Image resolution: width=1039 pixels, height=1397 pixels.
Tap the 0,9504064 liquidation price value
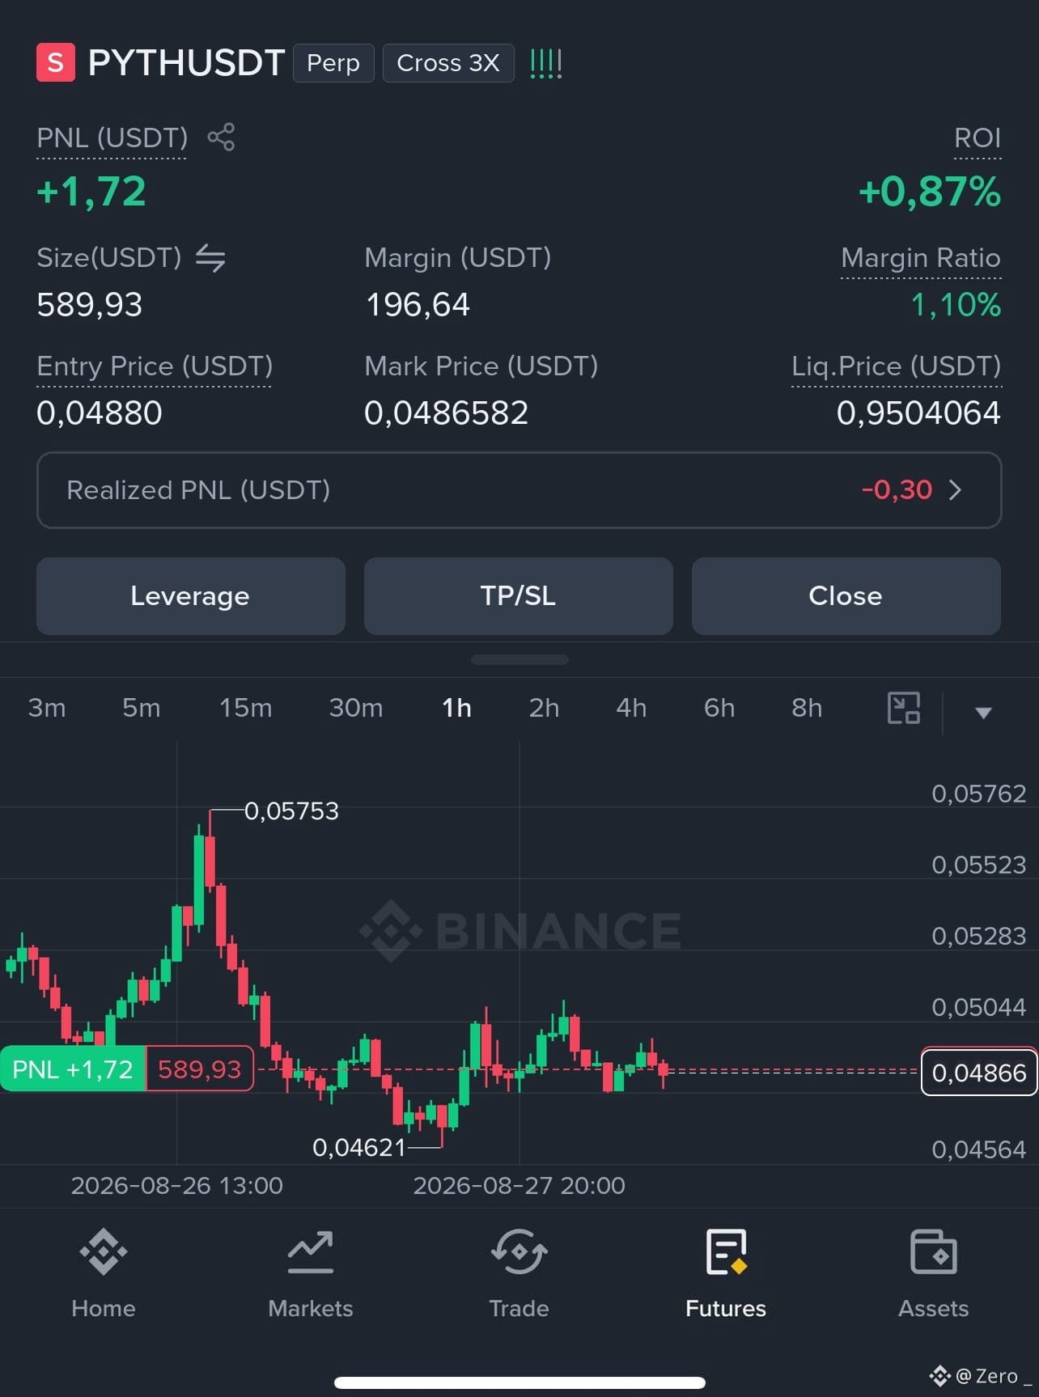918,413
